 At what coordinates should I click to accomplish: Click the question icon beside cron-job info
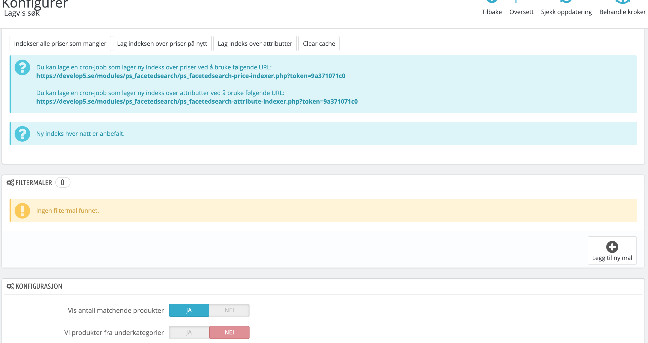[22, 67]
